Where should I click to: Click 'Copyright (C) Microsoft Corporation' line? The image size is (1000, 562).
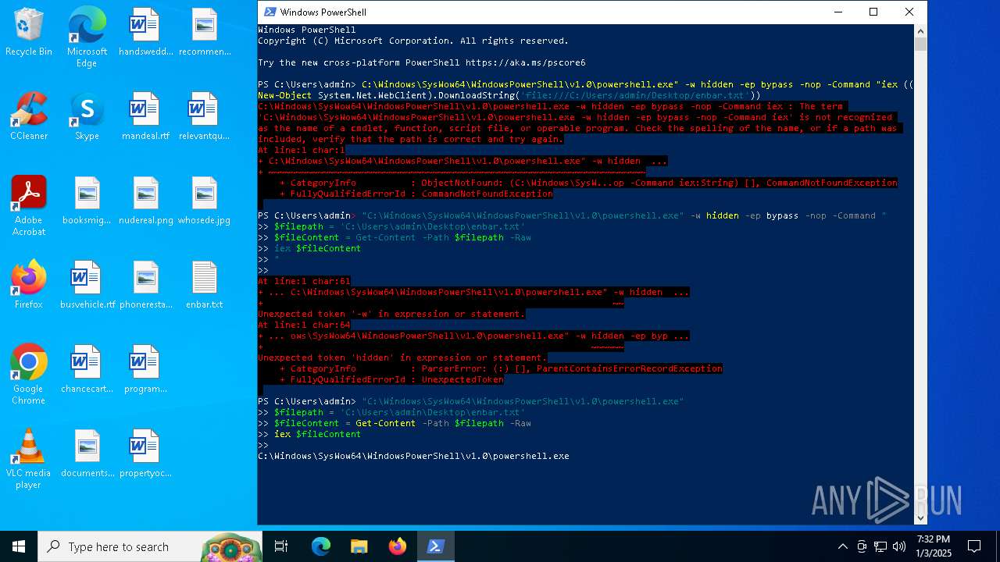413,41
